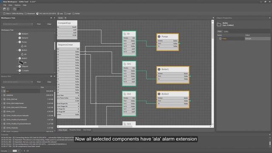Click the T_Supply component icon in tree
Viewport: 272px width, 153px height.
[x=20, y=71]
